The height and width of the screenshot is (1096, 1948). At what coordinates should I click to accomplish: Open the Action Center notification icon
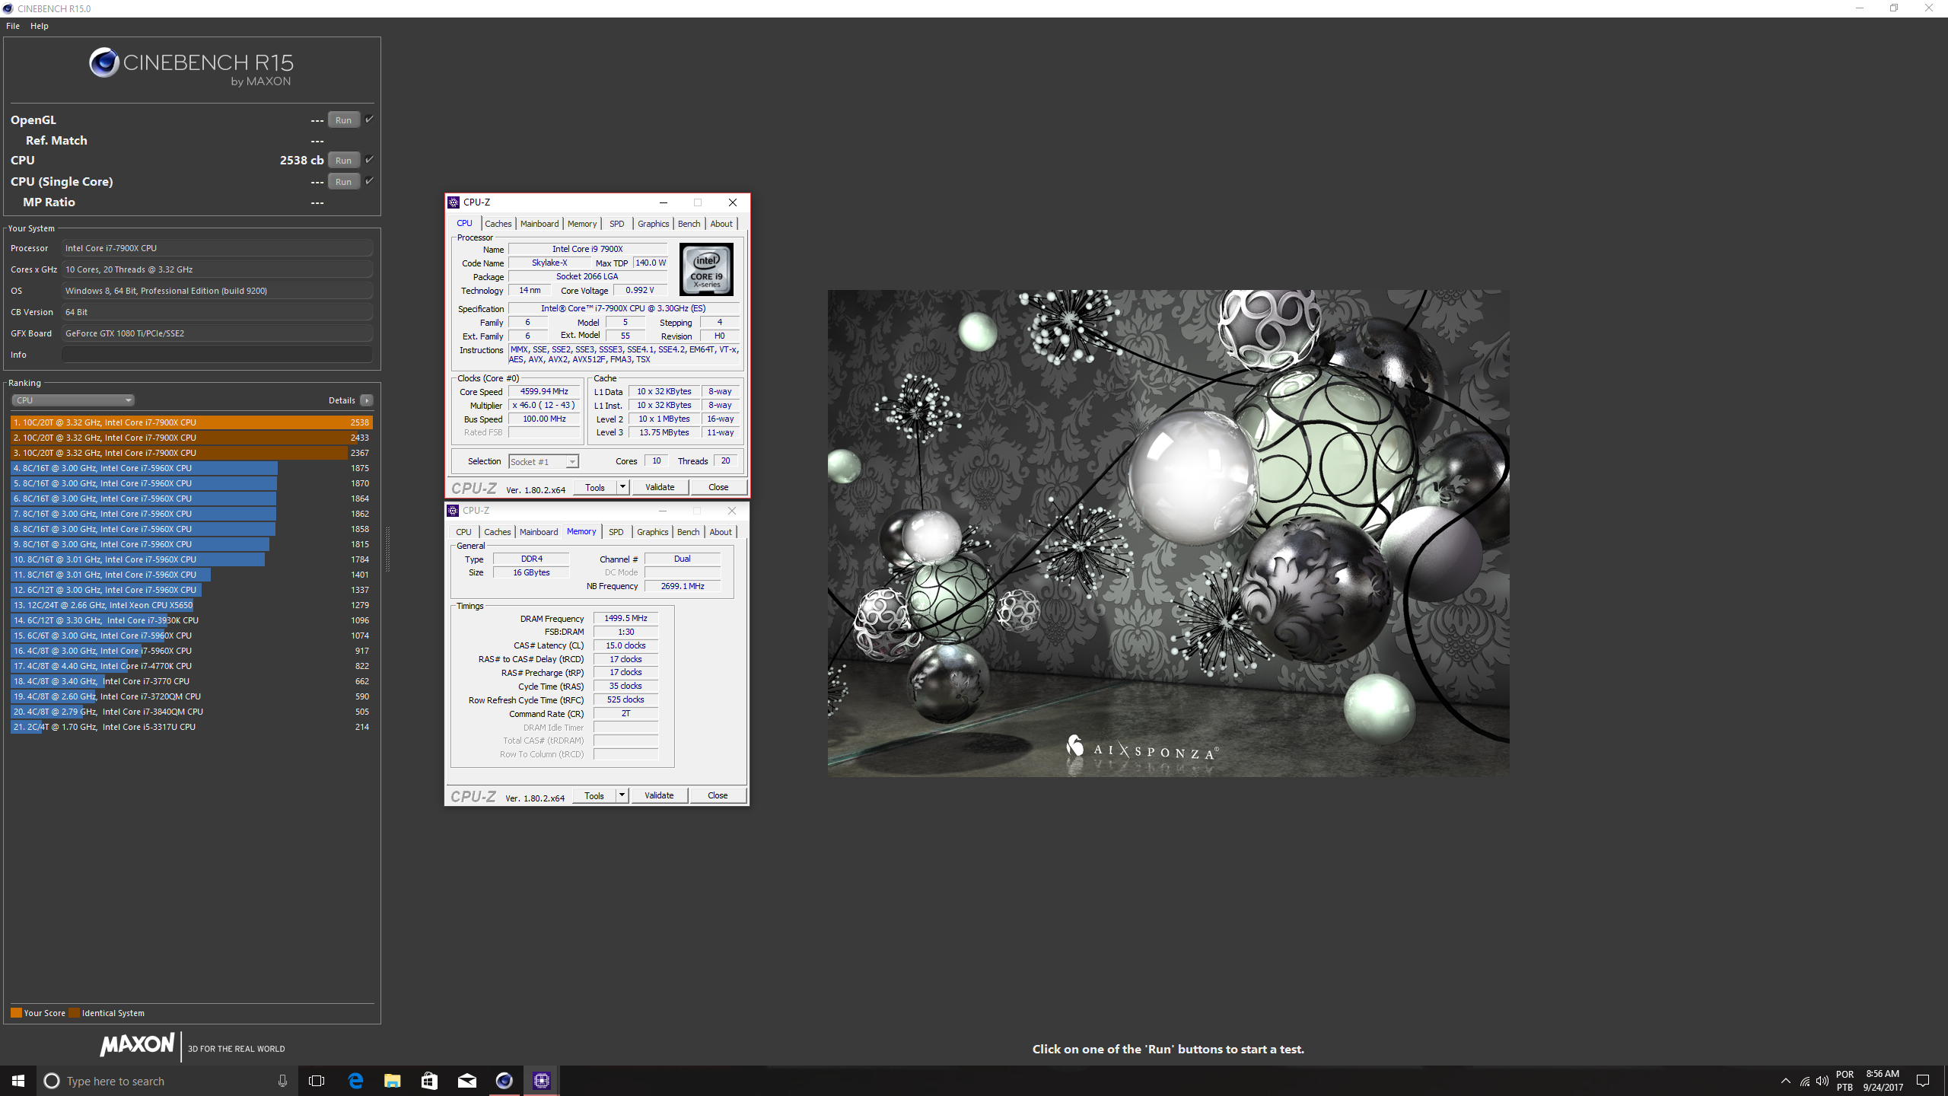point(1923,1081)
